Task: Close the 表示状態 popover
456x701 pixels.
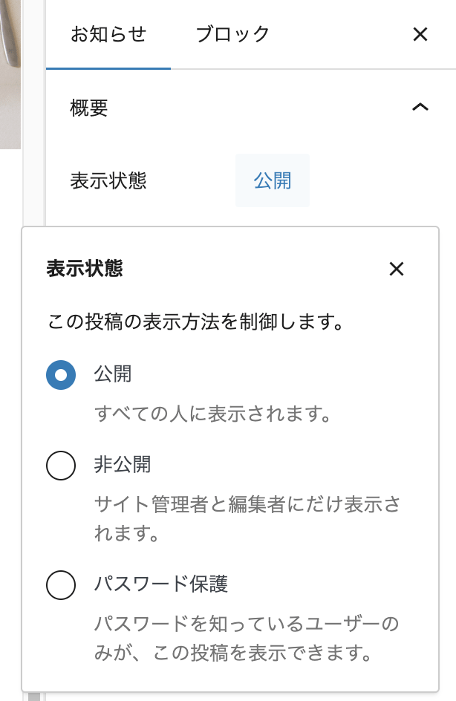Action: click(397, 269)
